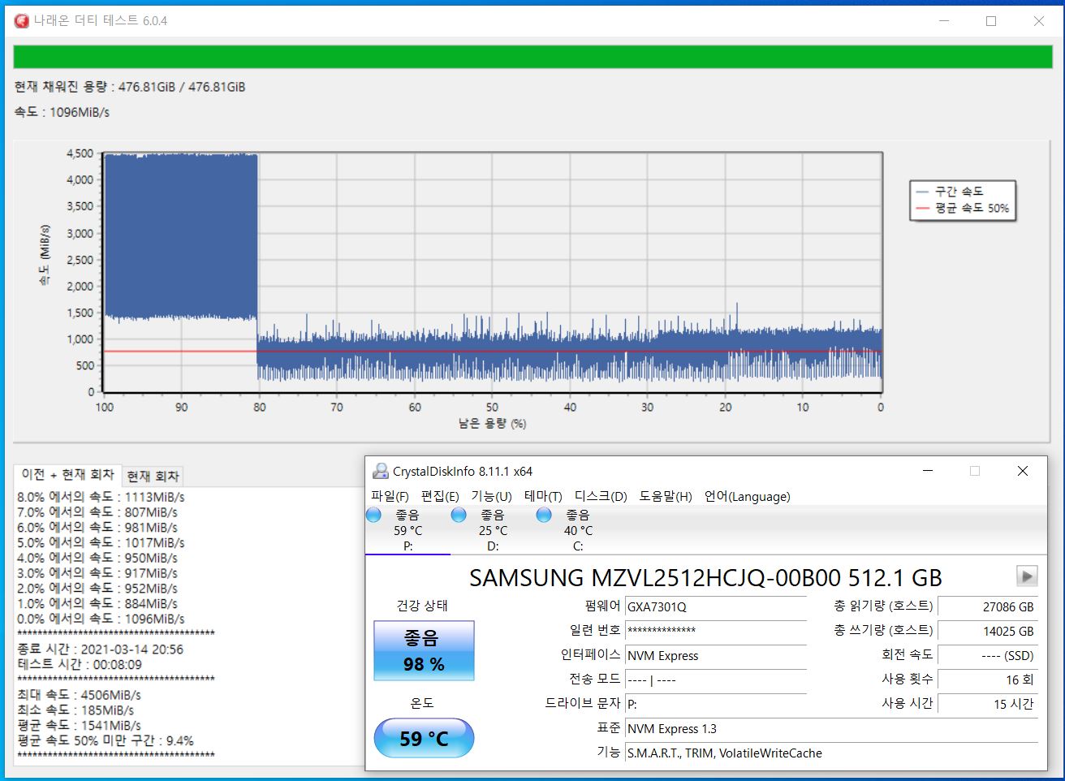Click the green fill progress bar
This screenshot has height=781, width=1065.
coord(532,57)
